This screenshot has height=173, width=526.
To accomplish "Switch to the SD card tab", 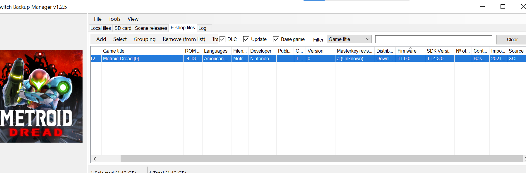I will click(123, 28).
